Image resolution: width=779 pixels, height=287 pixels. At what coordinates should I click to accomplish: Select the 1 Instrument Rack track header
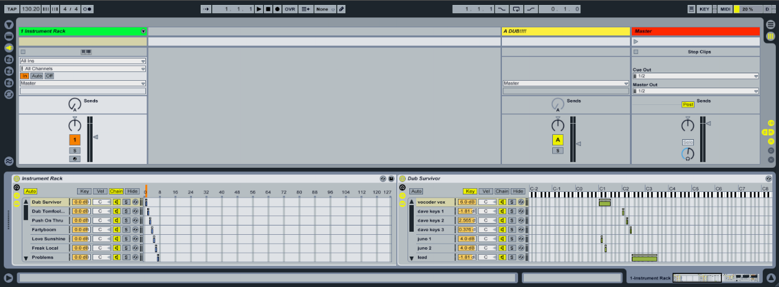(x=83, y=31)
